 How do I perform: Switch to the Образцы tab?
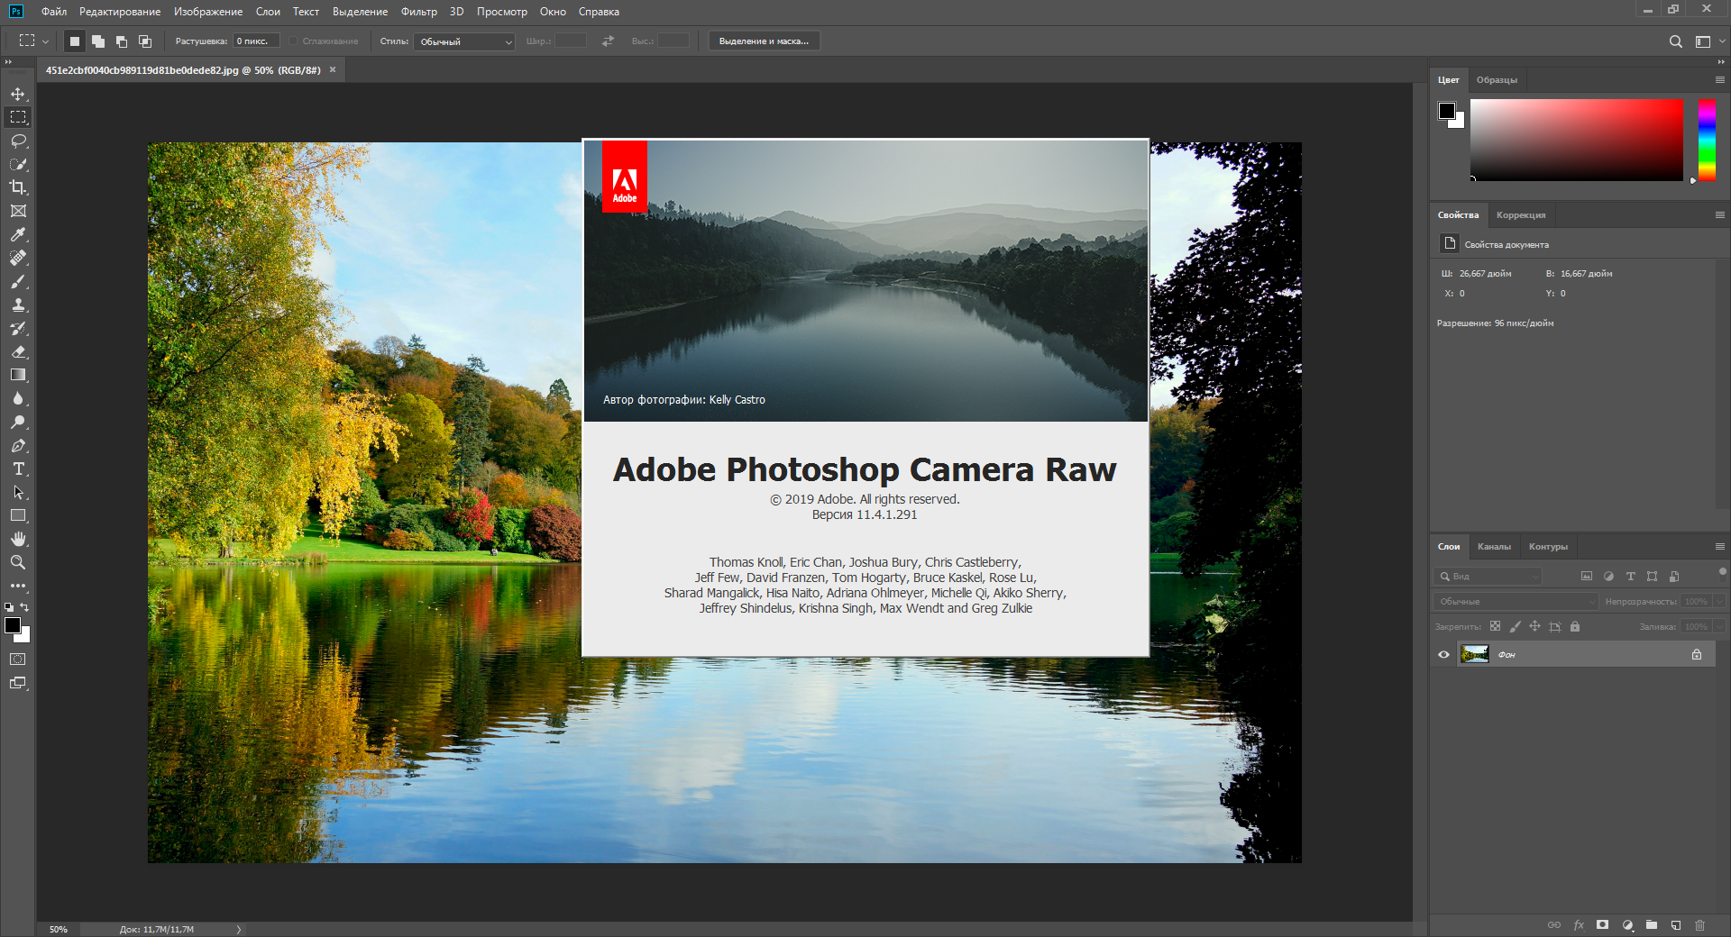coord(1497,80)
